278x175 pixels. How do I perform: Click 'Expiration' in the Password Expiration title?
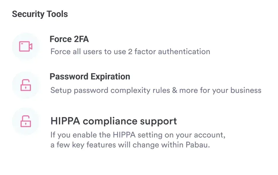[x=111, y=77]
